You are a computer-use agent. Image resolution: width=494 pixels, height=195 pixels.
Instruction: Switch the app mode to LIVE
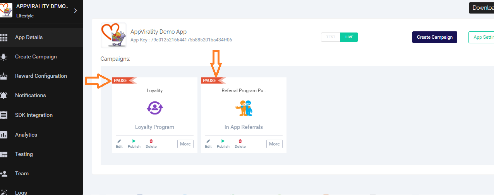click(349, 37)
